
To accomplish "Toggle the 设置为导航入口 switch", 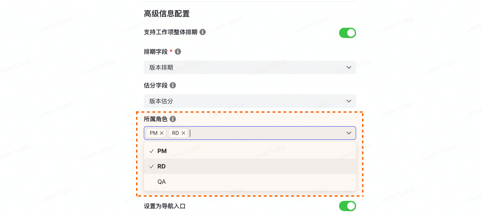I will tap(347, 206).
